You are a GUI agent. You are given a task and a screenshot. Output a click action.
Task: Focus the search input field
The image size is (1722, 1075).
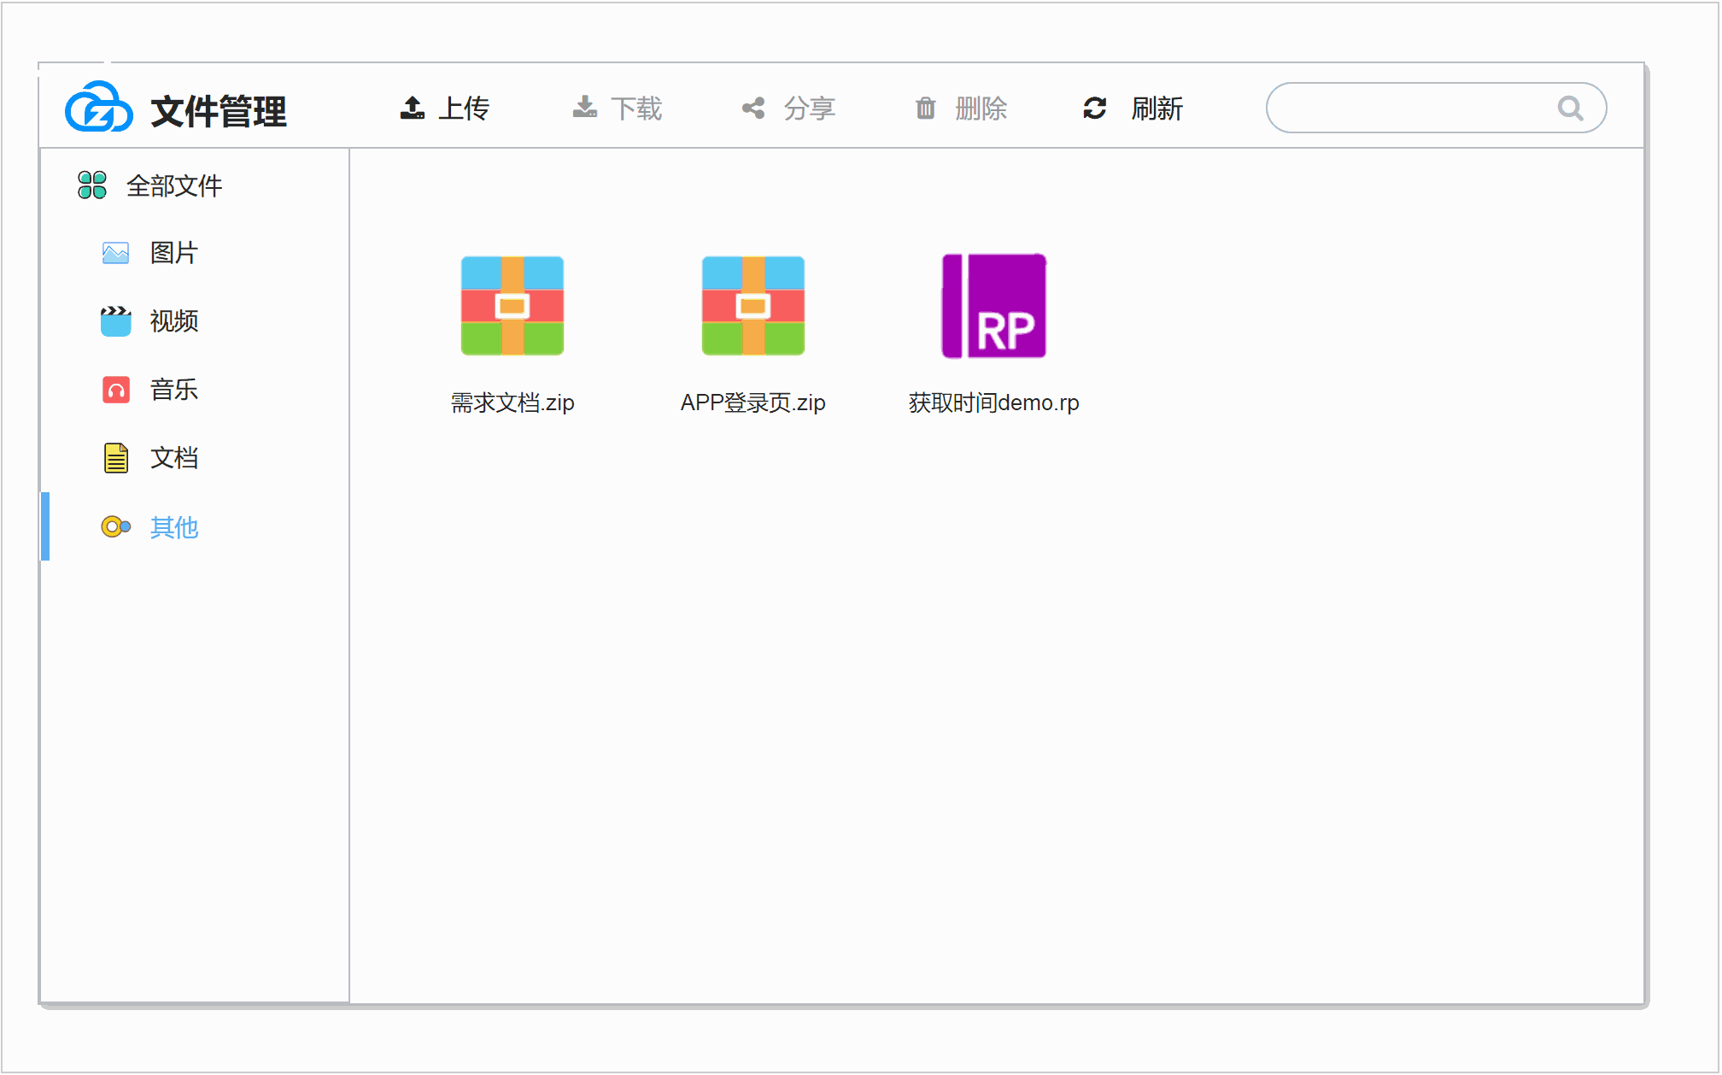pyautogui.click(x=1409, y=108)
